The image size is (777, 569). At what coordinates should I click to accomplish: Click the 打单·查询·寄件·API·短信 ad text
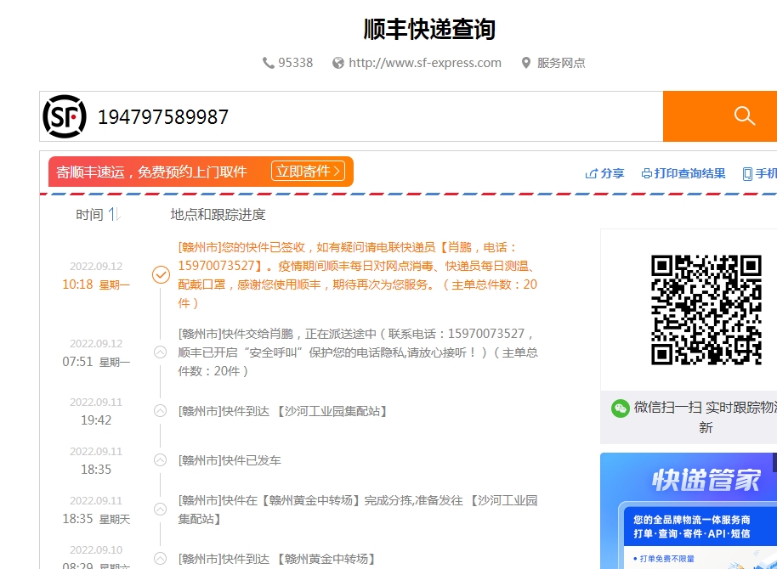[x=692, y=533]
